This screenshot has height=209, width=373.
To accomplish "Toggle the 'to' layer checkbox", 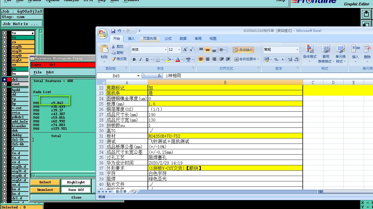I will click(x=5, y=33).
